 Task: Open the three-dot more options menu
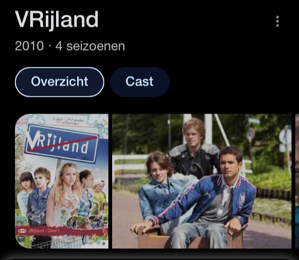(278, 21)
